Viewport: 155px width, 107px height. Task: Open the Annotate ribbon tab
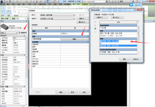(29, 4)
